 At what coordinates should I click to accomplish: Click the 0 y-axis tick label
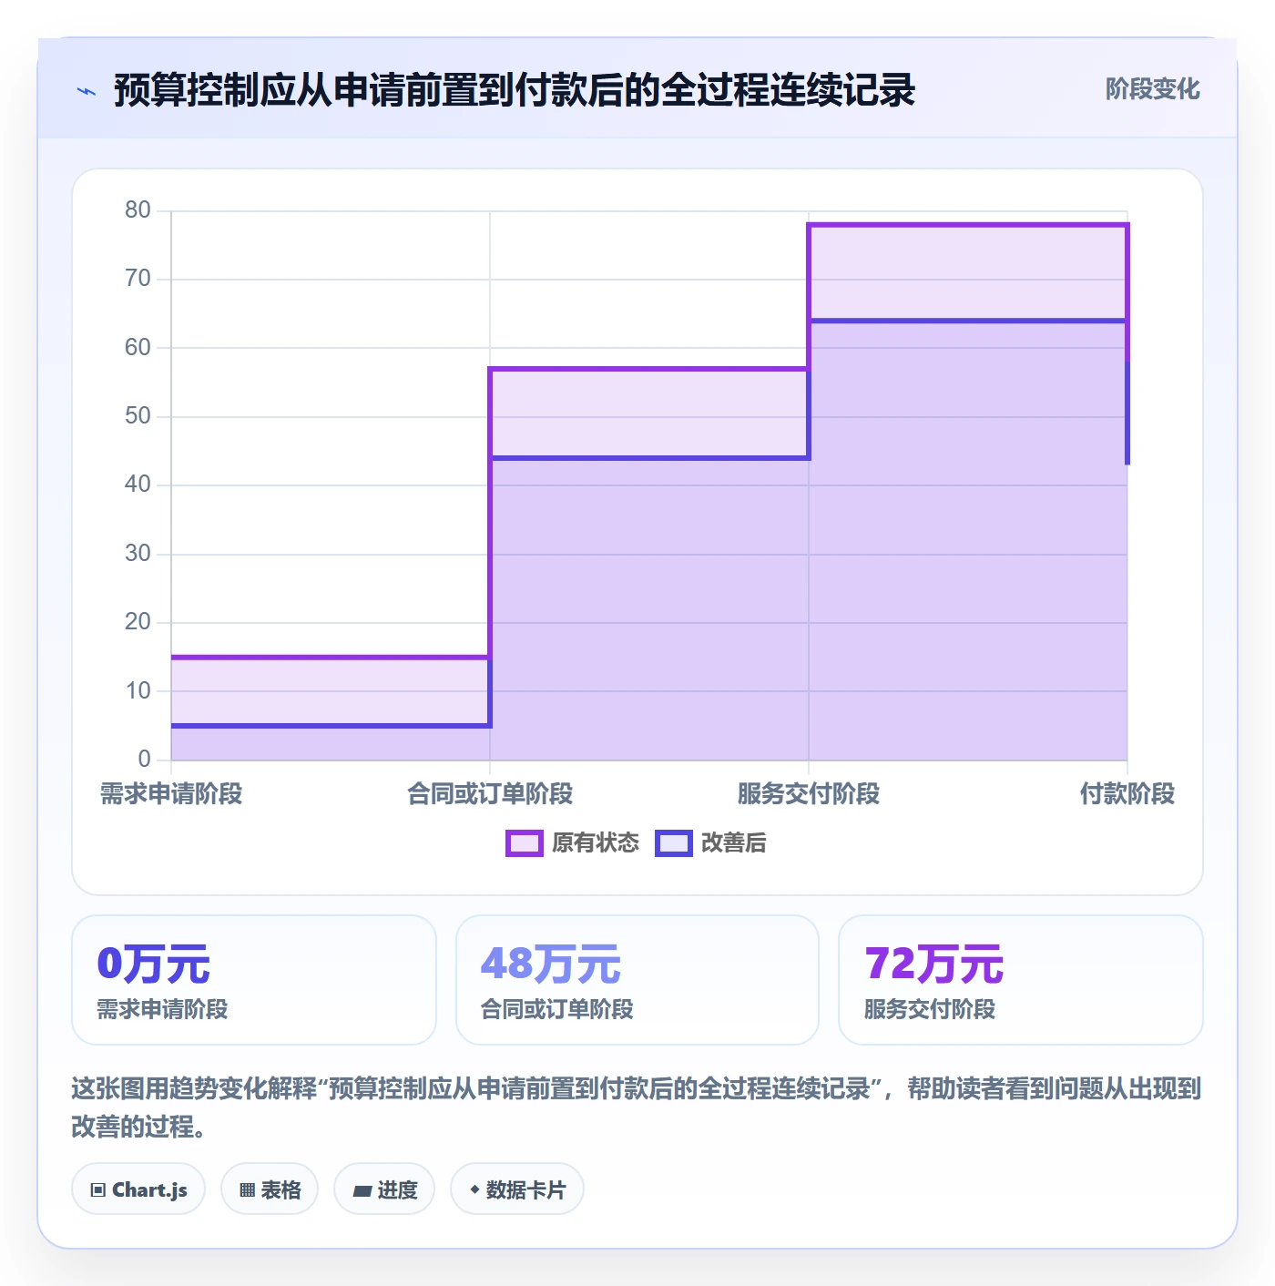pos(144,759)
